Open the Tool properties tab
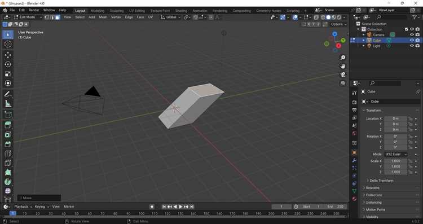 354,93
